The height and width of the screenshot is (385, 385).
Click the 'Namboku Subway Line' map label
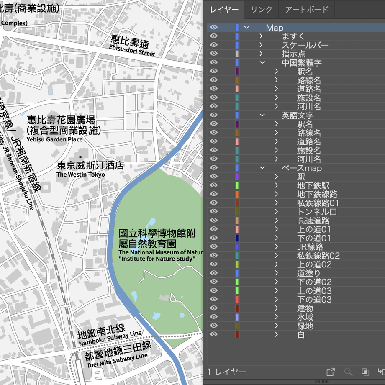110,339
